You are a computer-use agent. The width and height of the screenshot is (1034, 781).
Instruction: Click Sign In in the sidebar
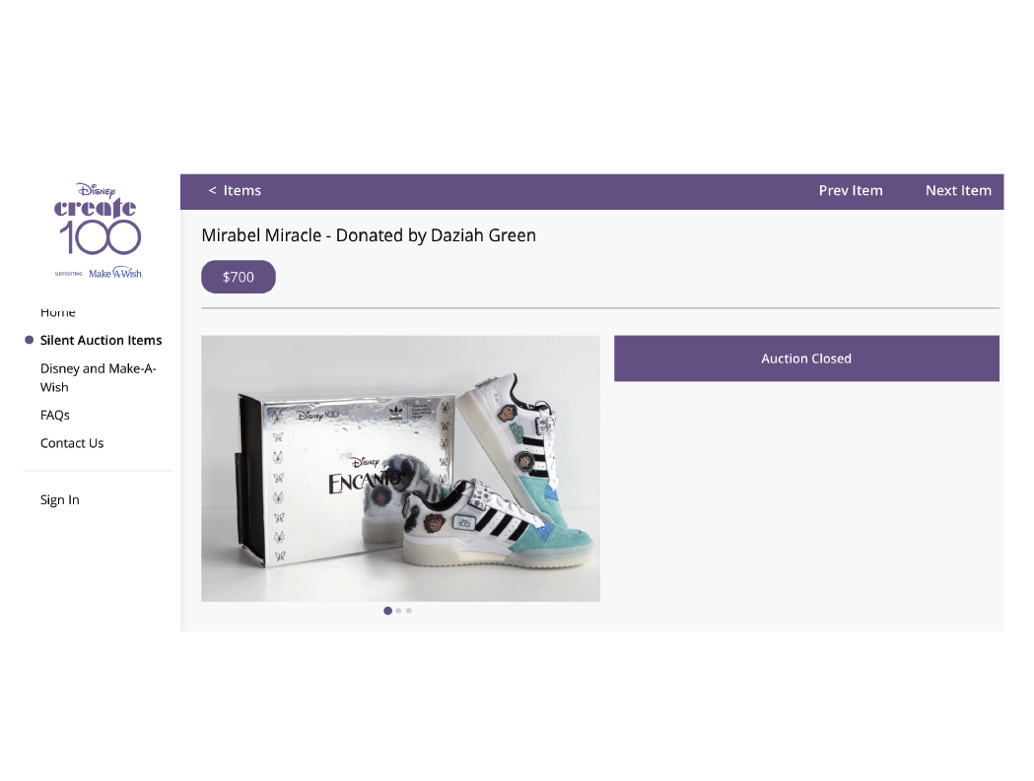pos(60,499)
